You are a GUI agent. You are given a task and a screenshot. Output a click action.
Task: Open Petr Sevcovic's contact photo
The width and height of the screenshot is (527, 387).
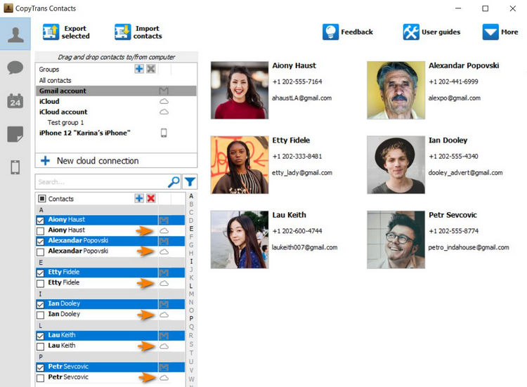[x=396, y=240]
